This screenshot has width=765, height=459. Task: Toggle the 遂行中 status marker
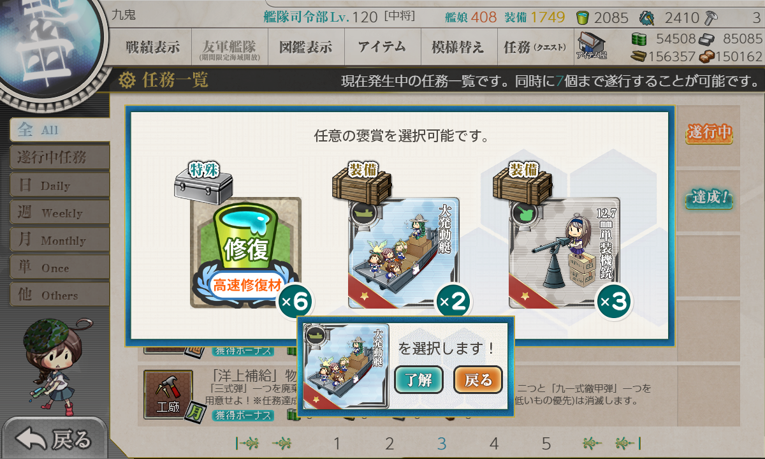[709, 133]
